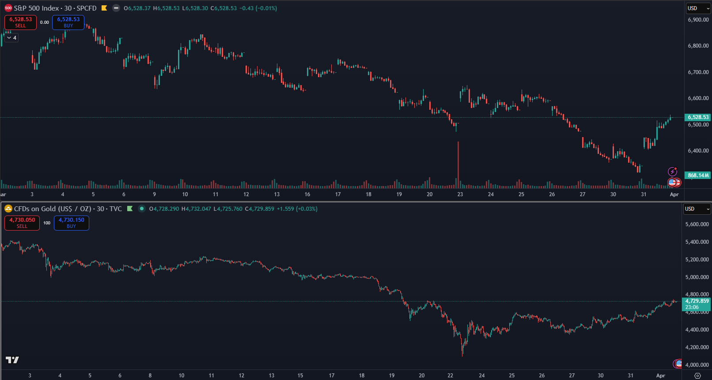Click the 6,528.53 price label on price axis
712x380 pixels.
(x=697, y=117)
